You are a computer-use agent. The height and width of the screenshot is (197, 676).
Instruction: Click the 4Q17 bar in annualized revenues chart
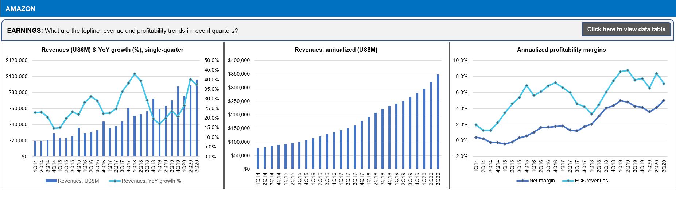(x=362, y=145)
